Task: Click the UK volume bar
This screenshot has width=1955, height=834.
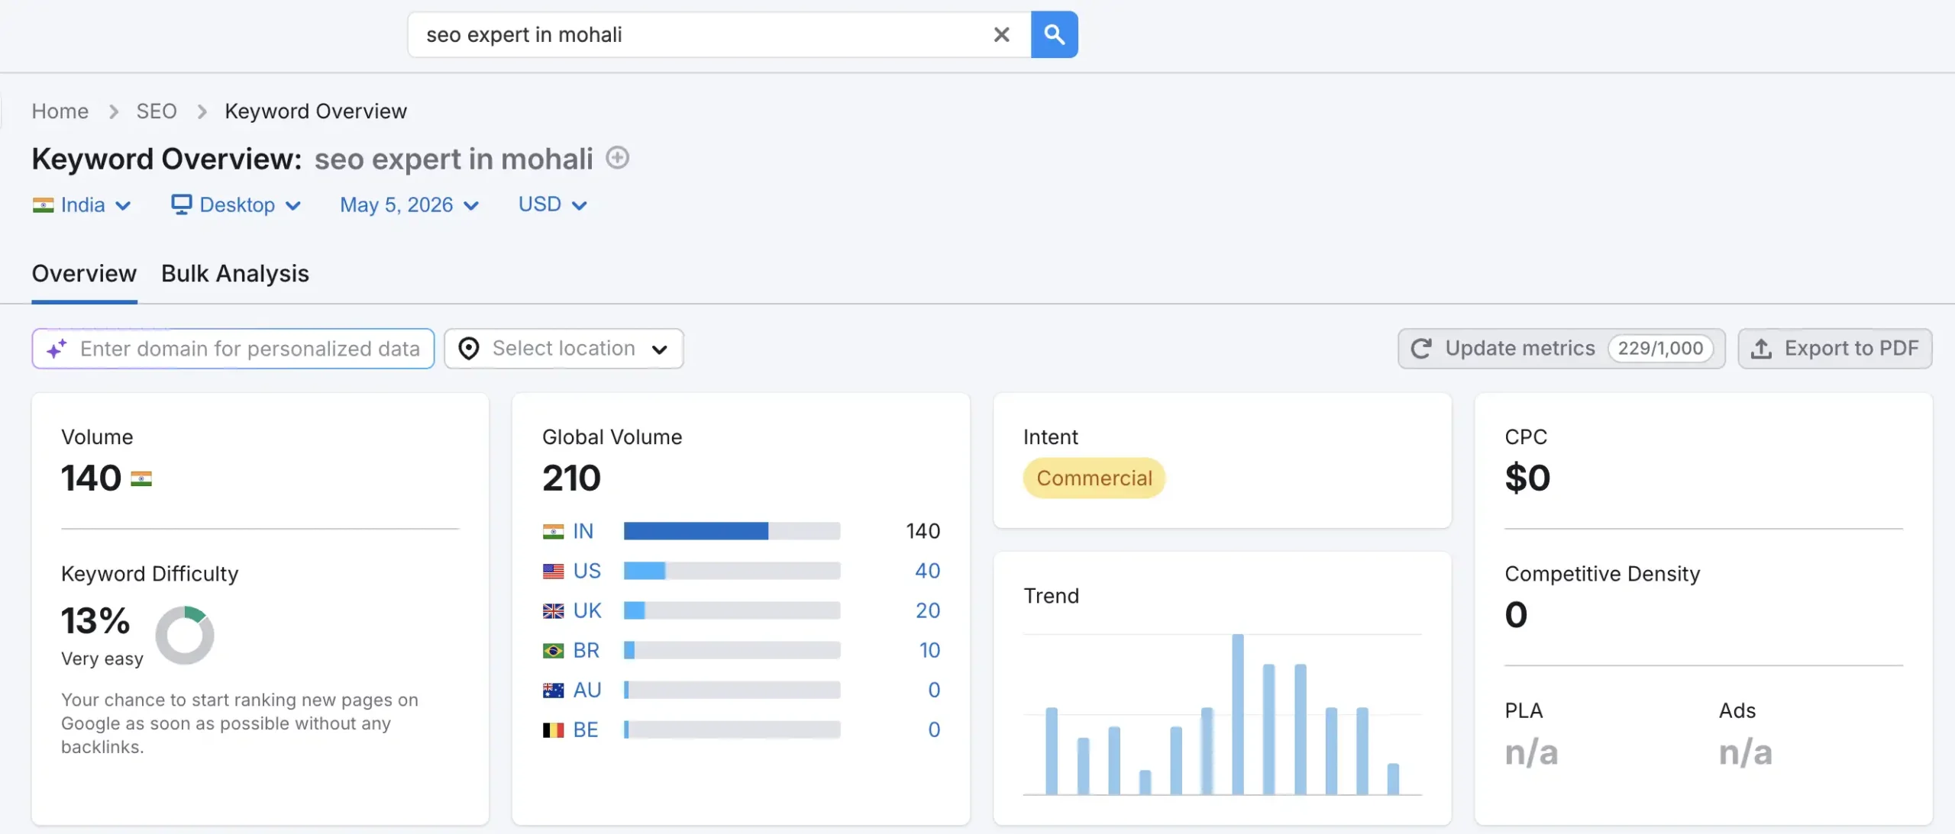Action: (x=732, y=610)
